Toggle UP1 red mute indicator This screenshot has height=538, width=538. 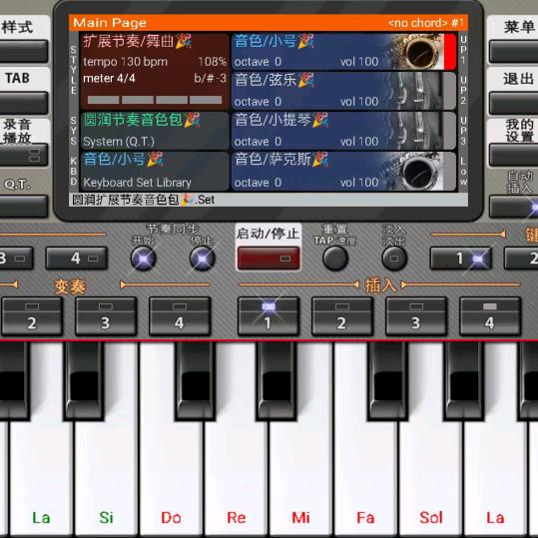pyautogui.click(x=450, y=52)
